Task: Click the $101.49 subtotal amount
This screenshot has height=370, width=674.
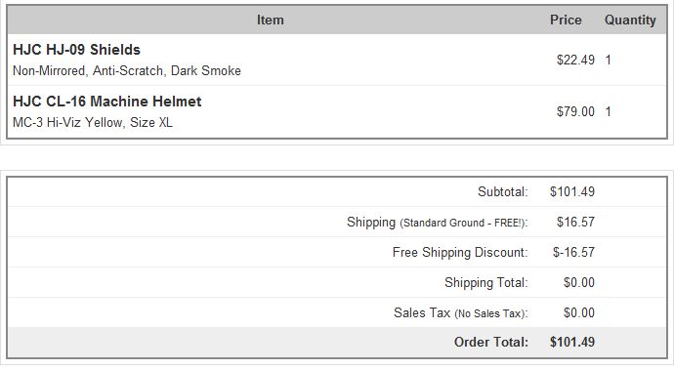Action: [572, 191]
